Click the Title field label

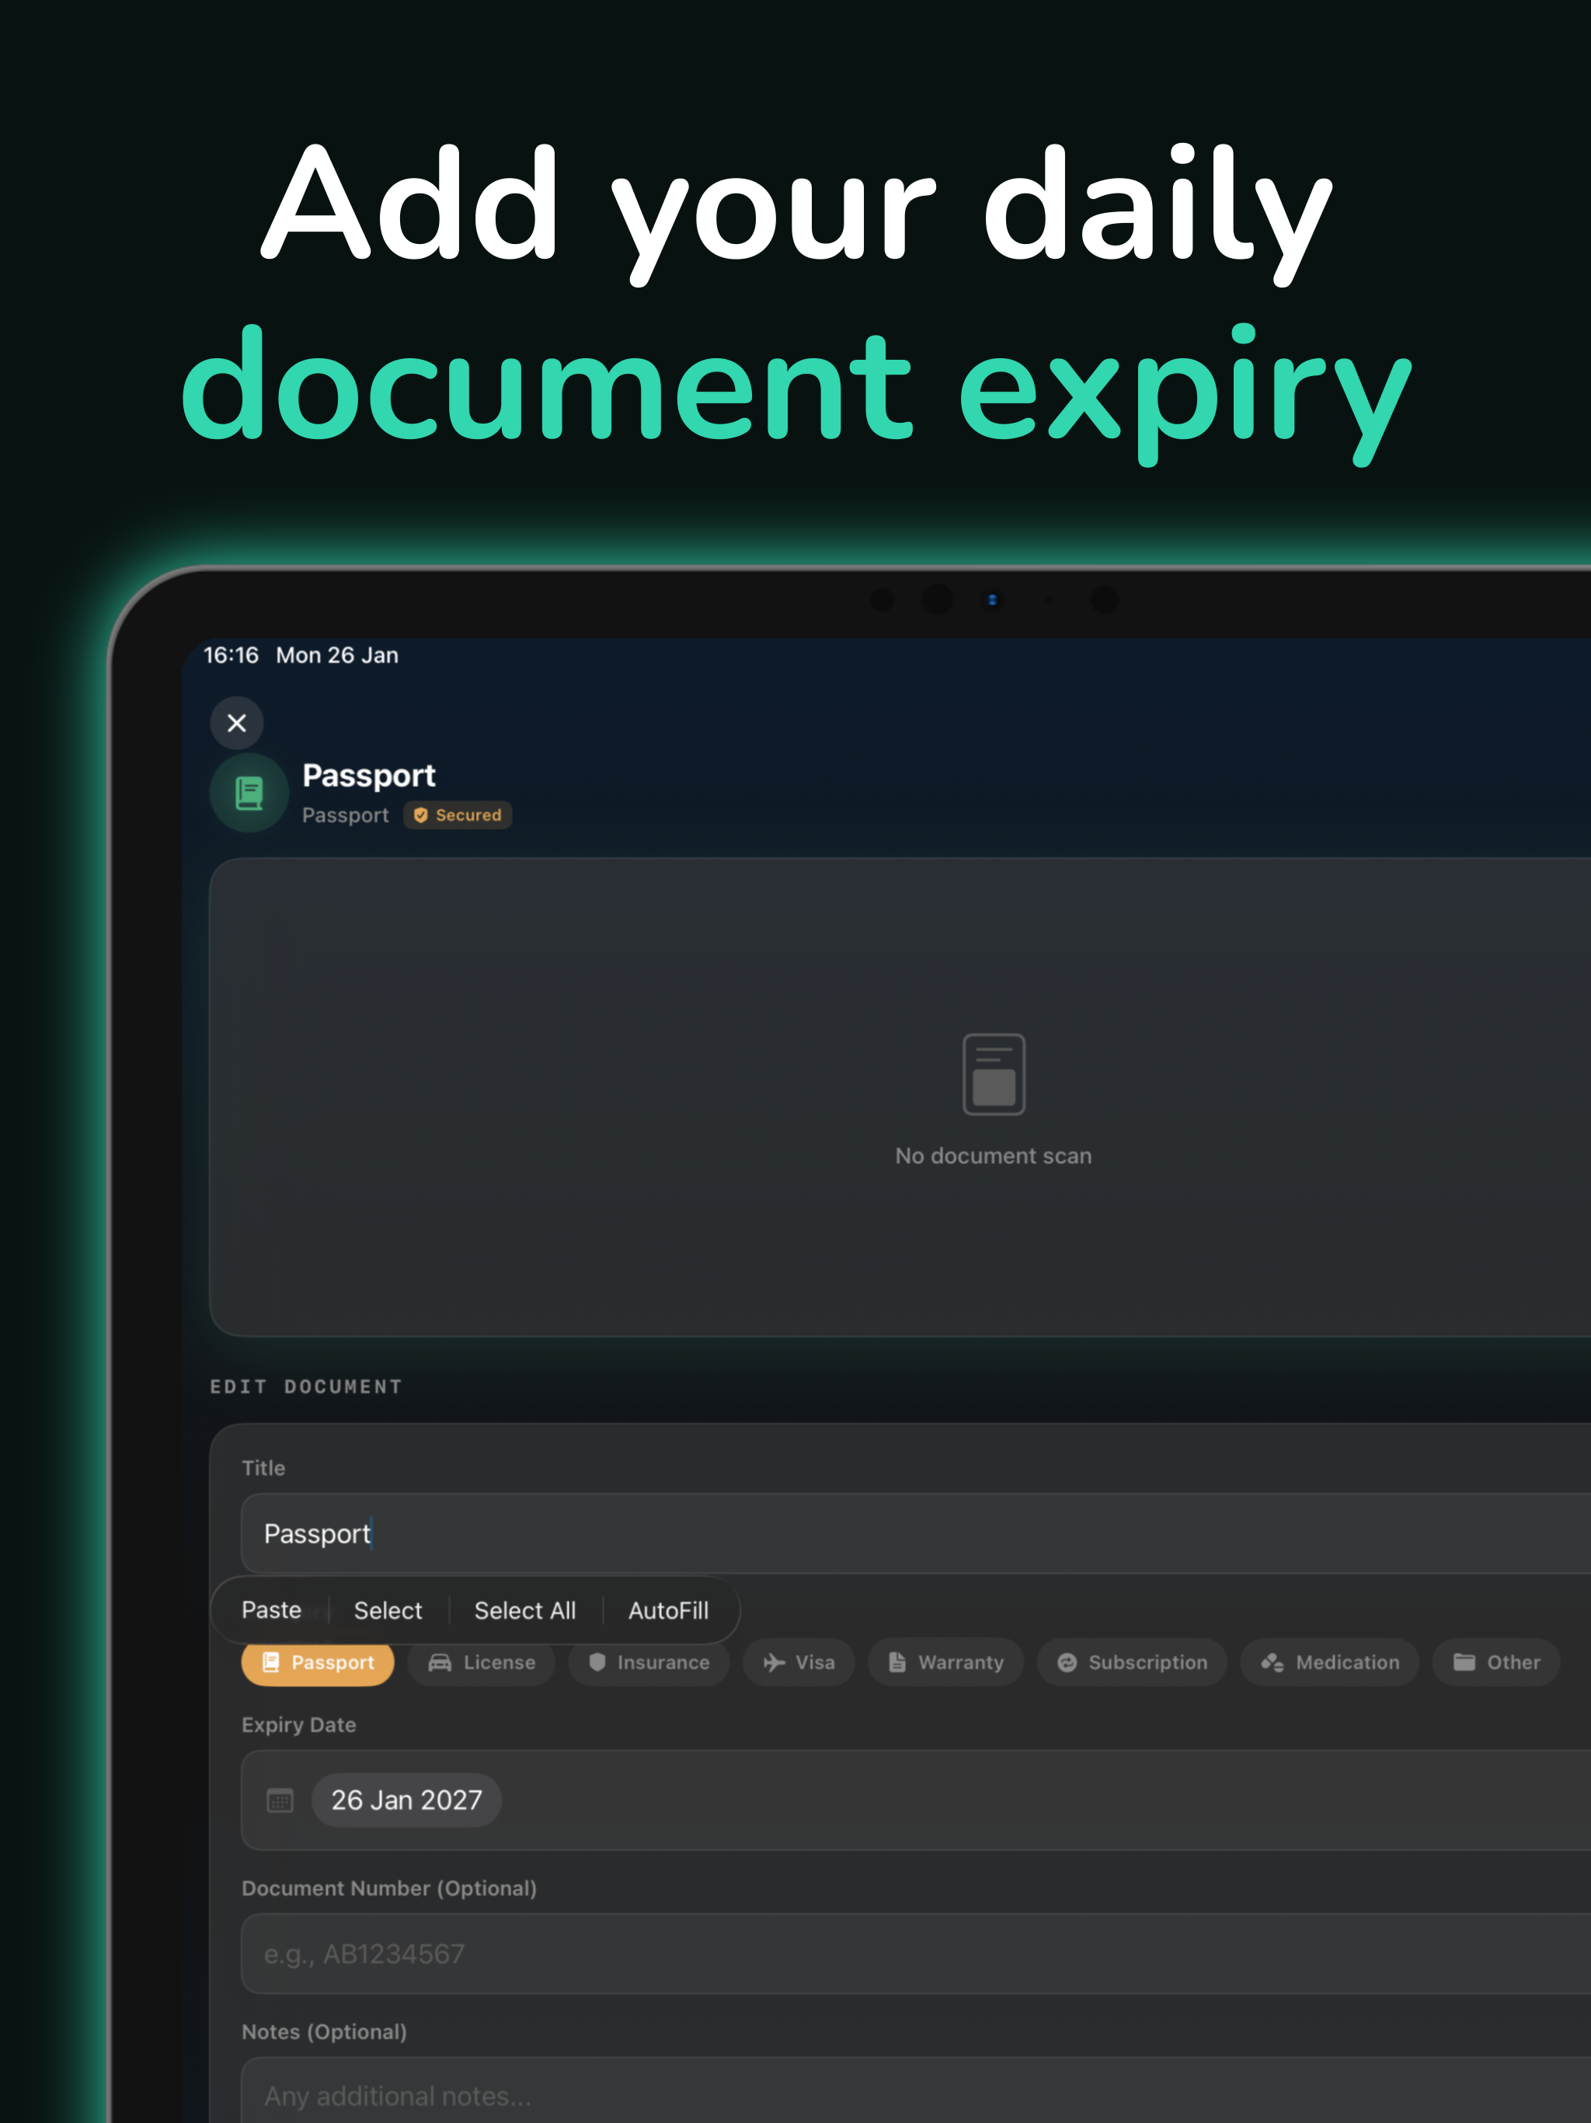point(263,1467)
